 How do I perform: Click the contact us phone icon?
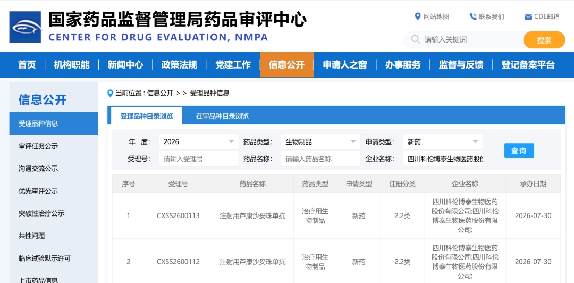tap(473, 16)
